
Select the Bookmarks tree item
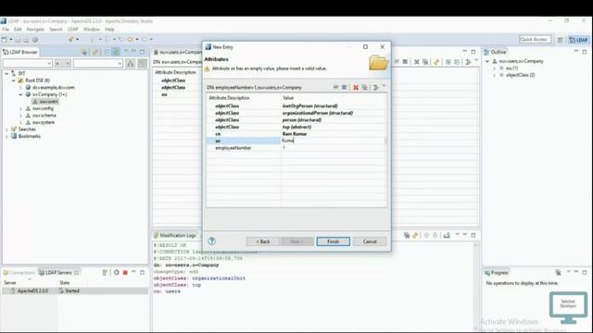pyautogui.click(x=26, y=136)
